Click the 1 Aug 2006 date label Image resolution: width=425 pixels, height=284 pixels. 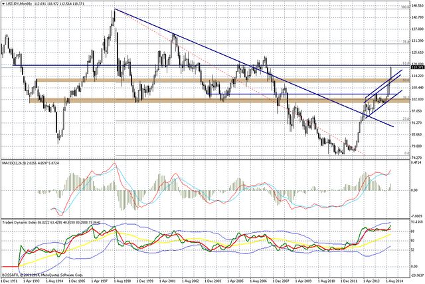tap(258, 281)
